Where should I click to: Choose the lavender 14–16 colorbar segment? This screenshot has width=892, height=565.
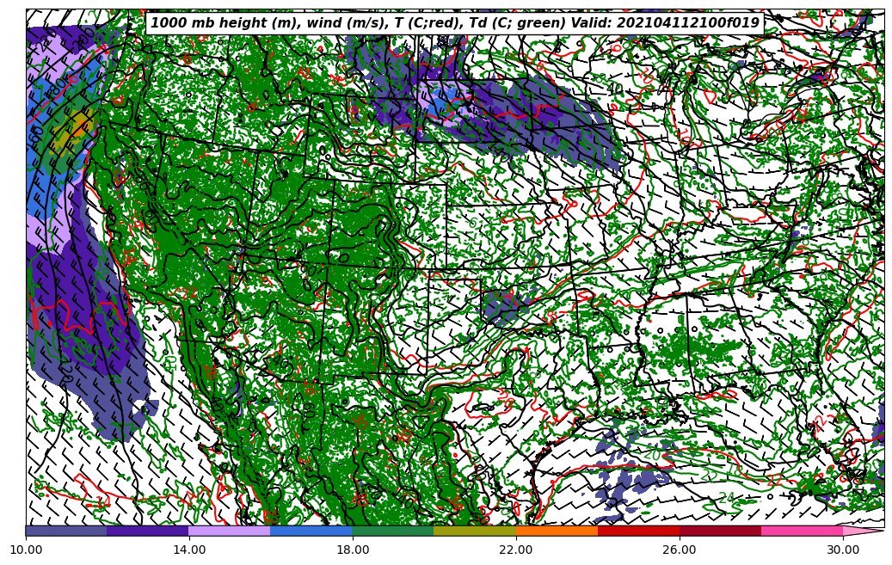point(230,531)
